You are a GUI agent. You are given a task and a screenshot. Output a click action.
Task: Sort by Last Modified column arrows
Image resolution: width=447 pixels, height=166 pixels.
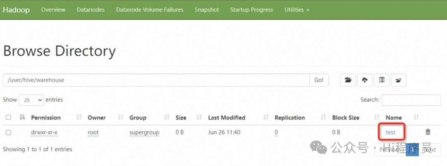click(x=266, y=117)
